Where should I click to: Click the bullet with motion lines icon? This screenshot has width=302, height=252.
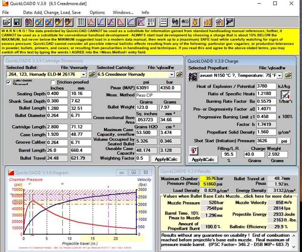pos(185,22)
